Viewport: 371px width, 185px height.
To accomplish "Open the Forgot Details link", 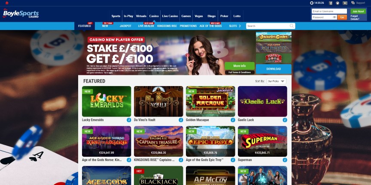I will click(x=355, y=18).
